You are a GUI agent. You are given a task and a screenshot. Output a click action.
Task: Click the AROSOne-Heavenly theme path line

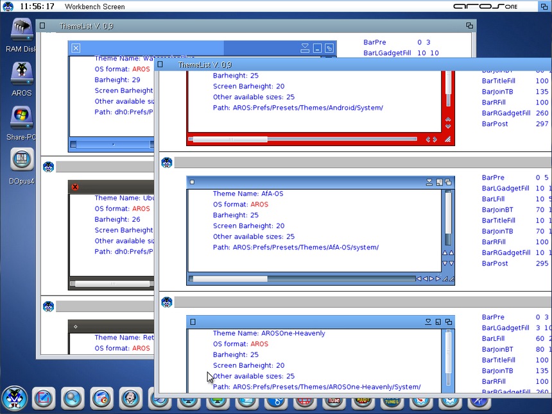317,387
